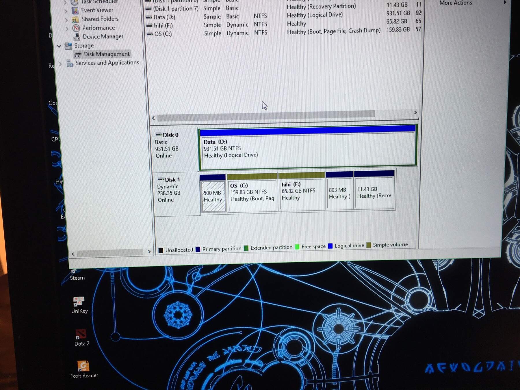Expand the Event Viewer node

[x=66, y=11]
